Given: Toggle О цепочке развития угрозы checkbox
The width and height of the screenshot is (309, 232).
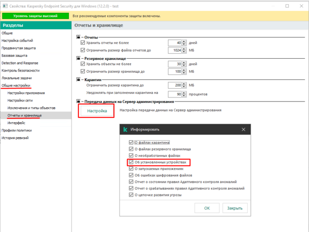Looking at the screenshot, I should pyautogui.click(x=131, y=195).
